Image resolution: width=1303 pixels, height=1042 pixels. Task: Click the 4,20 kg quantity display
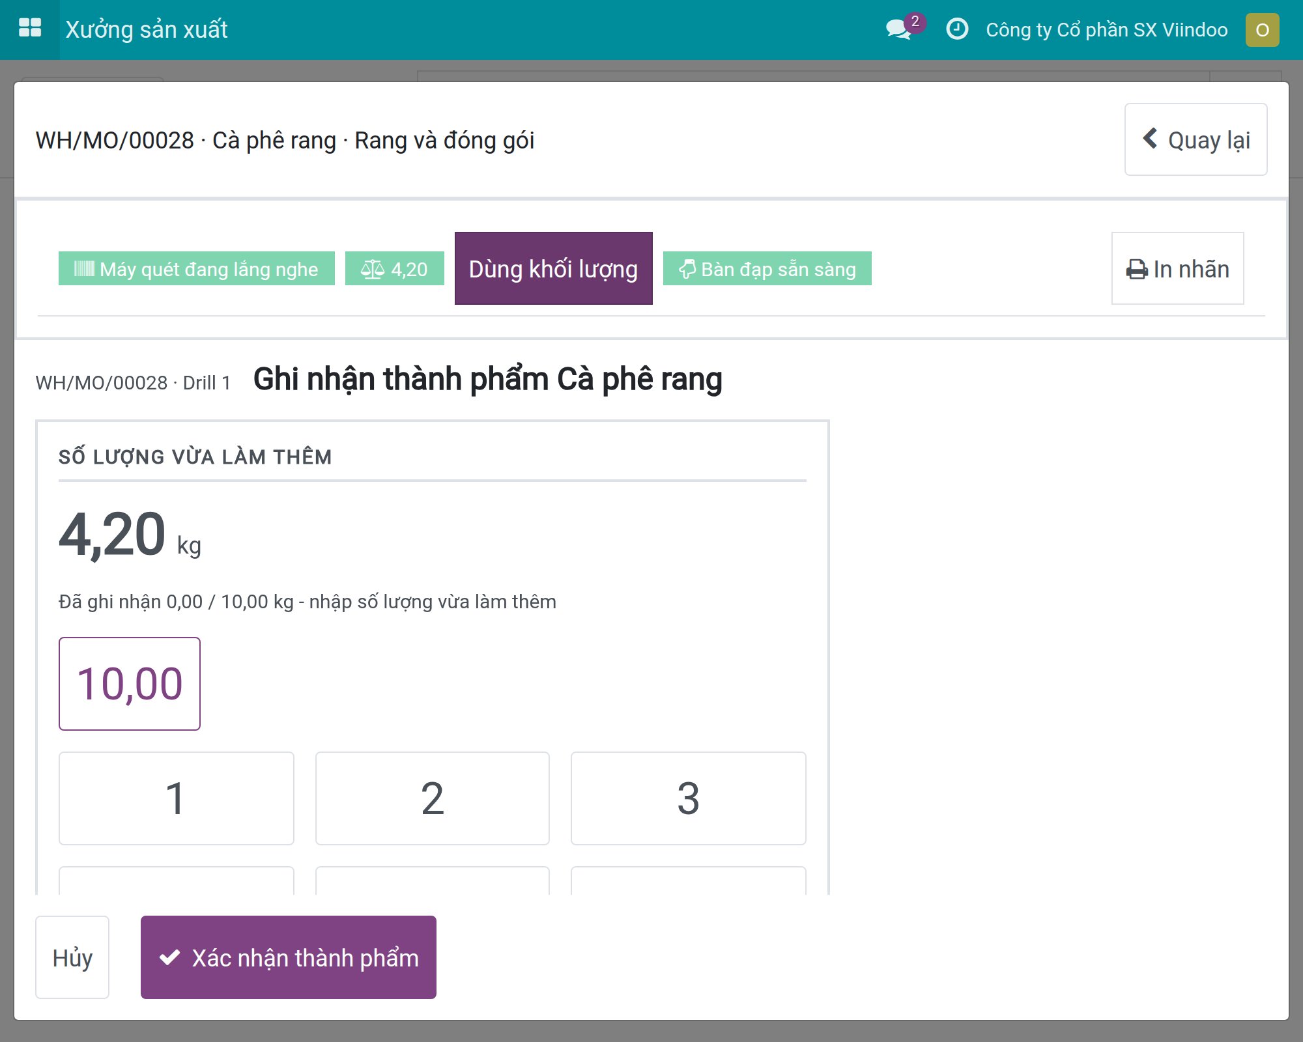click(x=130, y=535)
